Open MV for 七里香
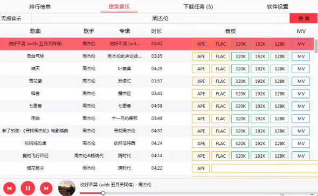The height and width of the screenshot is (196, 318). (x=301, y=106)
